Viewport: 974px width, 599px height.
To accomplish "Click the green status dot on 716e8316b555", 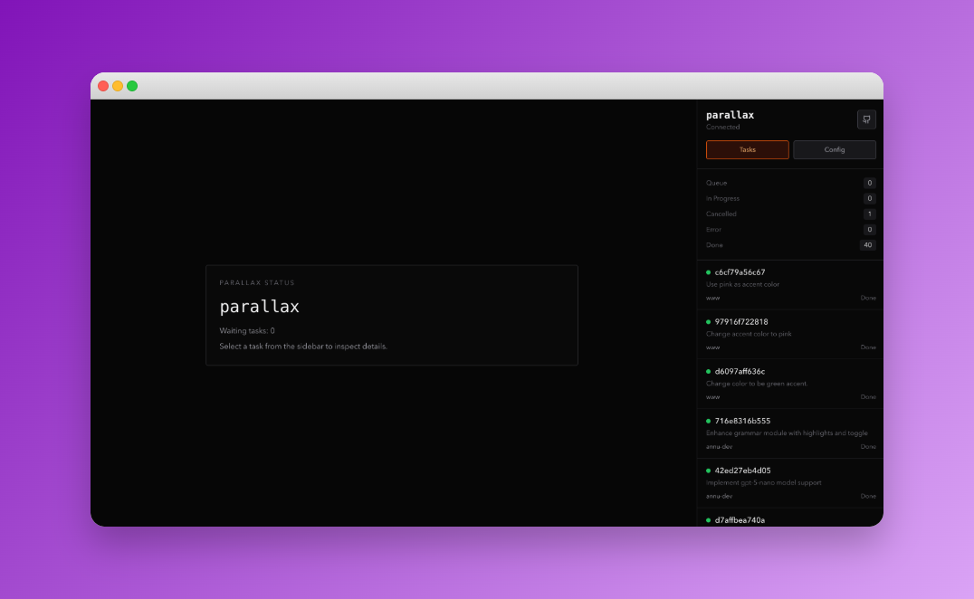I will (x=710, y=420).
